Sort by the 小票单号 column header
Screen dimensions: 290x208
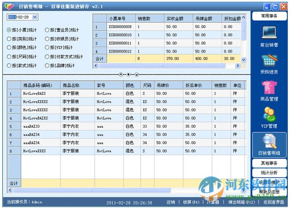click(121, 18)
